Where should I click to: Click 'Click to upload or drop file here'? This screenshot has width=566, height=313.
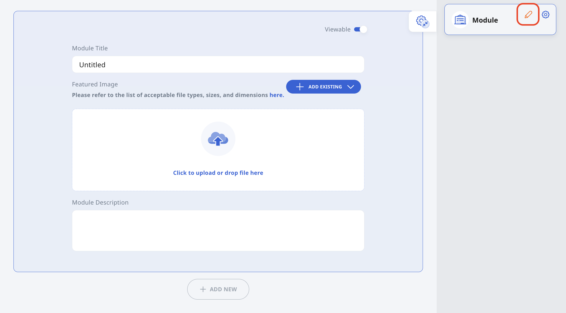click(218, 173)
